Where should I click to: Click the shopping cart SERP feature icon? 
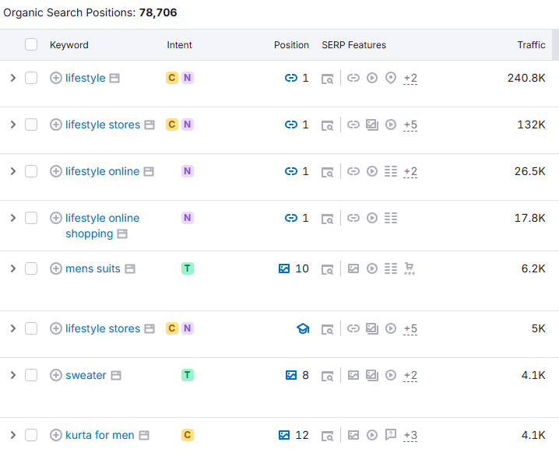tap(410, 268)
